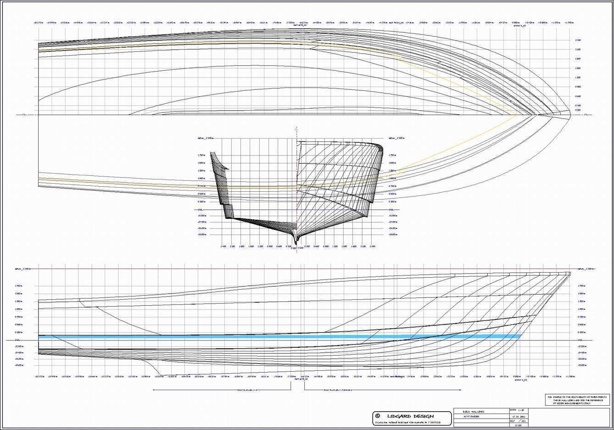Click the 1.000 m height label left of body plan
This screenshot has width=614, height=430.
tap(201, 179)
